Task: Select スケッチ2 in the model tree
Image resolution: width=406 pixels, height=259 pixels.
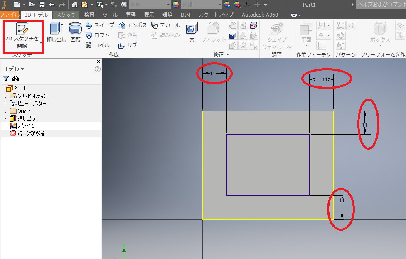Action: point(22,126)
